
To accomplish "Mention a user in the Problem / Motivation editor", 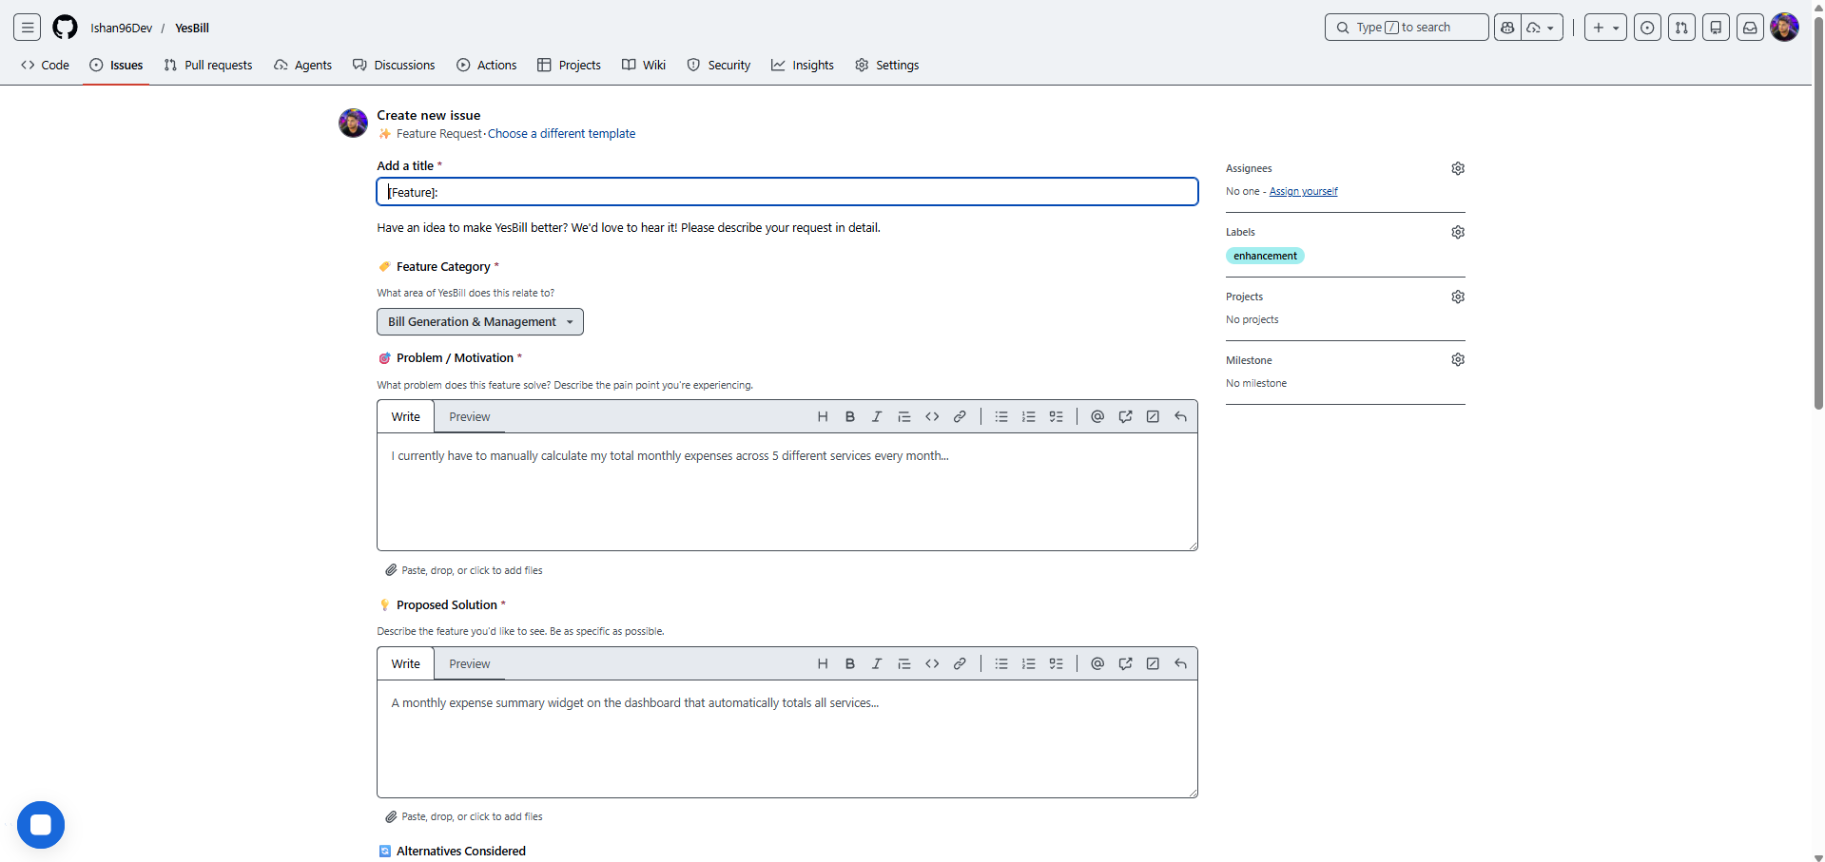I will pos(1097,416).
